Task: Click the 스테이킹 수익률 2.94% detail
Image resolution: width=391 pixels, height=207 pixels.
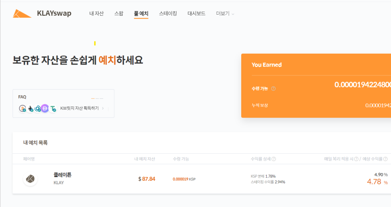Action: click(268, 182)
